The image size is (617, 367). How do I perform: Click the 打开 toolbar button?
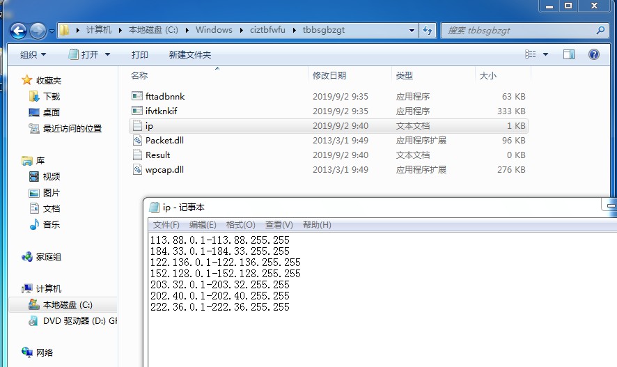85,54
